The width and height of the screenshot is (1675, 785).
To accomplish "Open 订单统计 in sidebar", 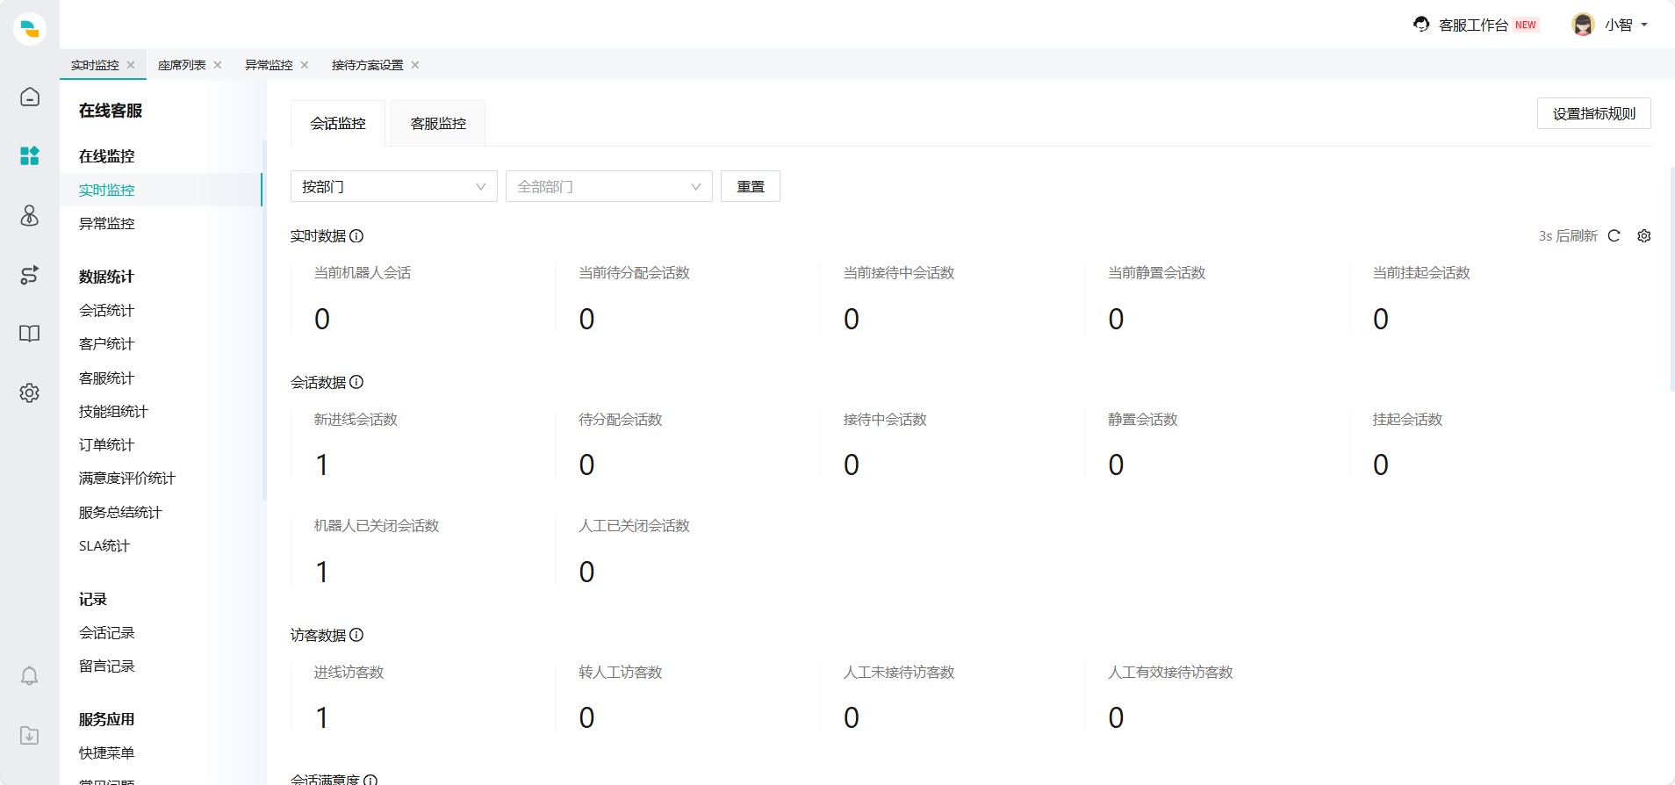I will (106, 444).
